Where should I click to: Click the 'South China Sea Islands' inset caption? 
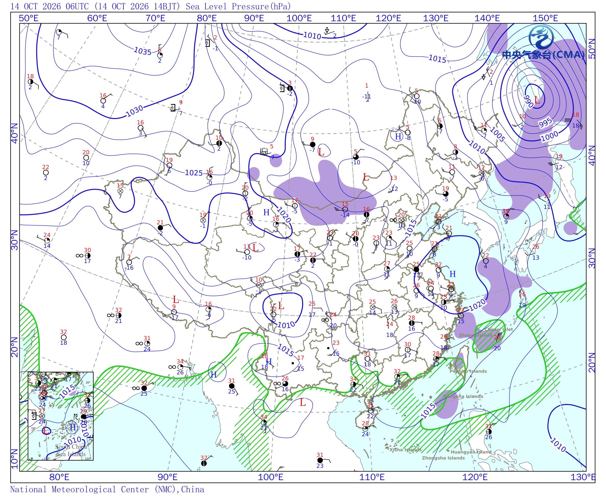(x=71, y=450)
